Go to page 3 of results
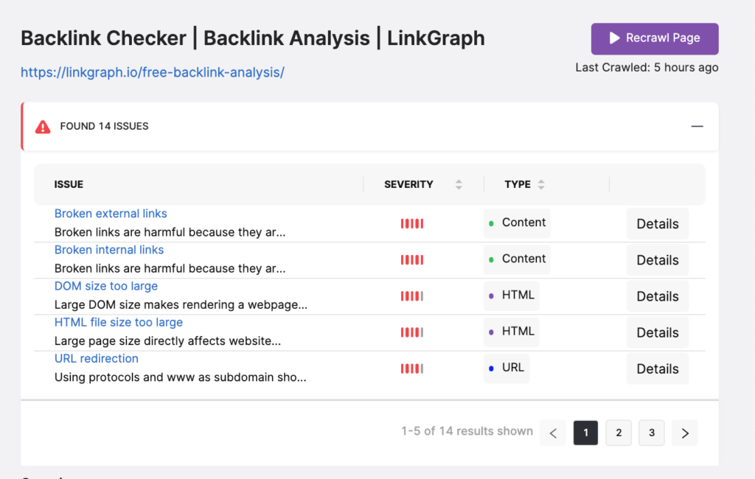This screenshot has width=755, height=479. pyautogui.click(x=652, y=433)
